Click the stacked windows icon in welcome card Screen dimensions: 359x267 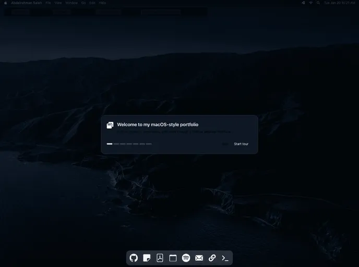(110, 125)
